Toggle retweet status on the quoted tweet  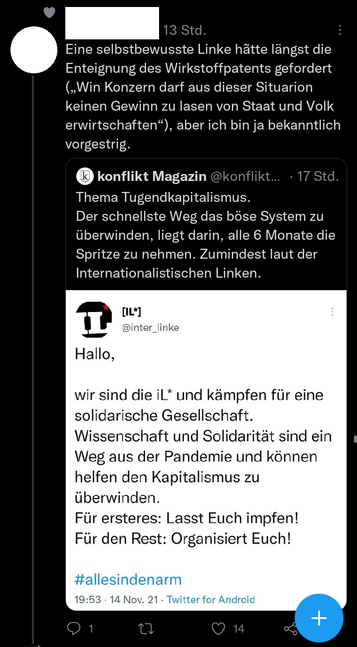click(x=145, y=629)
